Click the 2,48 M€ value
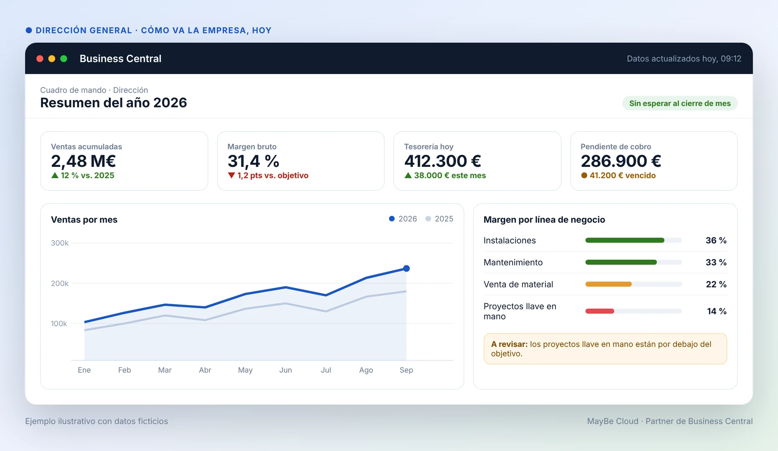This screenshot has height=451, width=778. 83,161
